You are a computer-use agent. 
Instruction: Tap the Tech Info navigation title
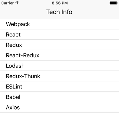(x=59, y=12)
